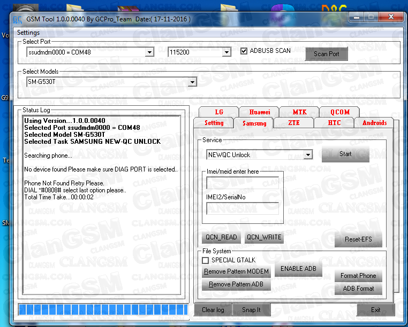Click the QCN_READ button
This screenshot has height=327, width=408.
point(221,237)
